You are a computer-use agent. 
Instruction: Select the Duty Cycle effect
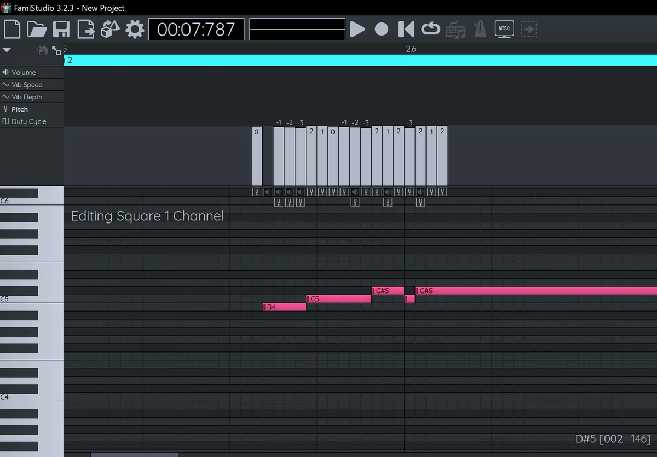[32, 121]
